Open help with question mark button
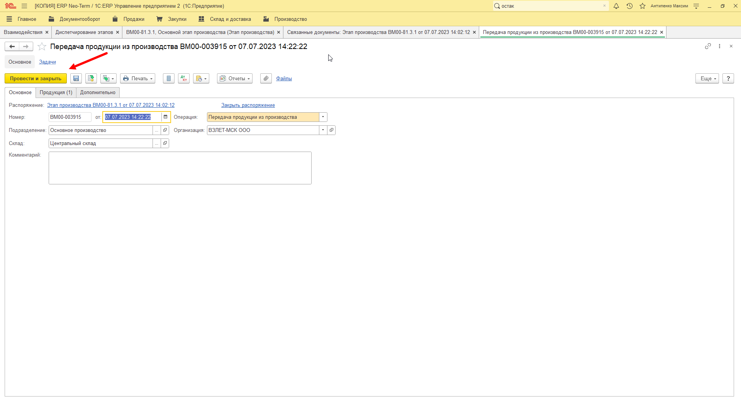The width and height of the screenshot is (741, 400). point(728,78)
